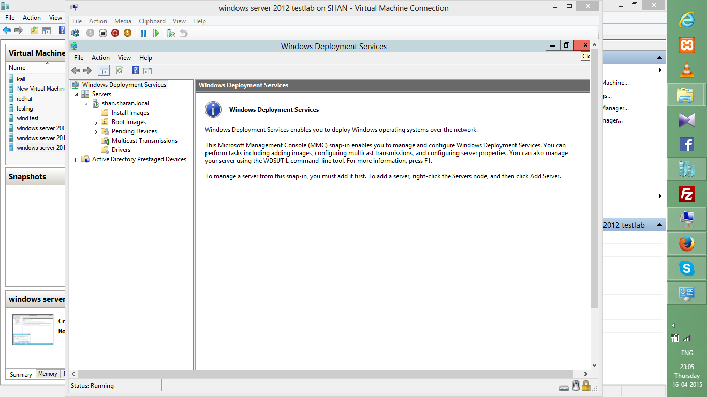This screenshot has width=707, height=397.
Task: Select Multicast Transmissions in the tree
Action: [144, 141]
